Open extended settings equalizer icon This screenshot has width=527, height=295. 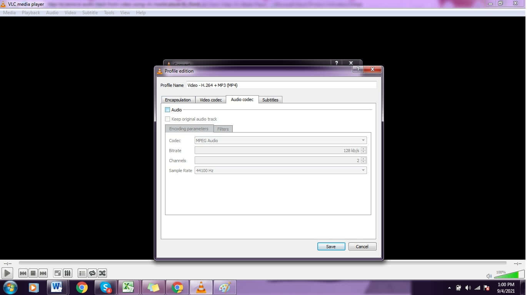[x=67, y=273]
